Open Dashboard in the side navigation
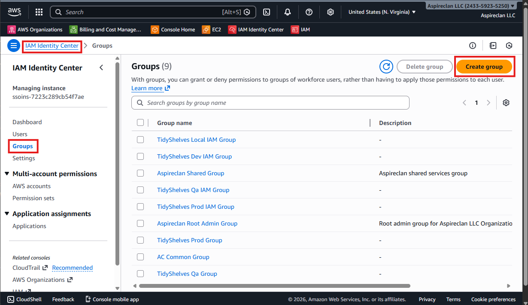The image size is (528, 305). click(x=27, y=122)
